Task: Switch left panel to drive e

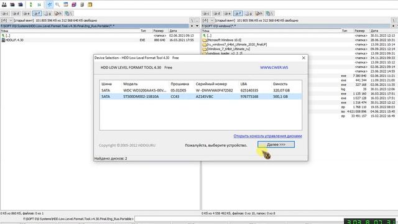Action: (x=26, y=14)
